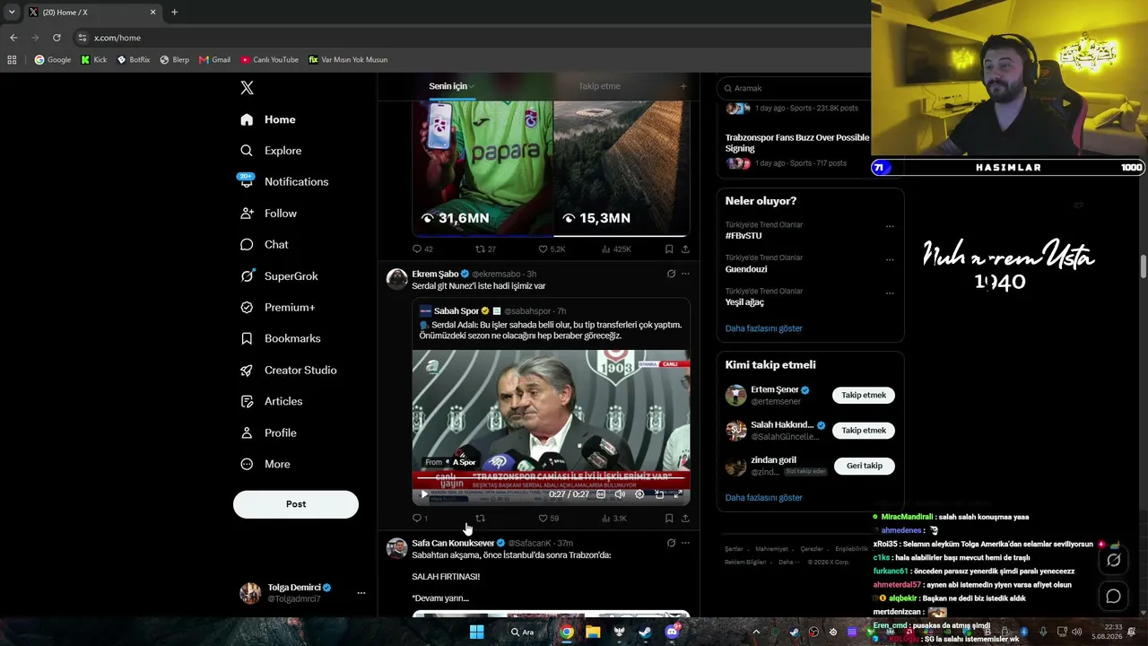Open the Windows Start menu
Image resolution: width=1148 pixels, height=646 pixels.
[476, 632]
